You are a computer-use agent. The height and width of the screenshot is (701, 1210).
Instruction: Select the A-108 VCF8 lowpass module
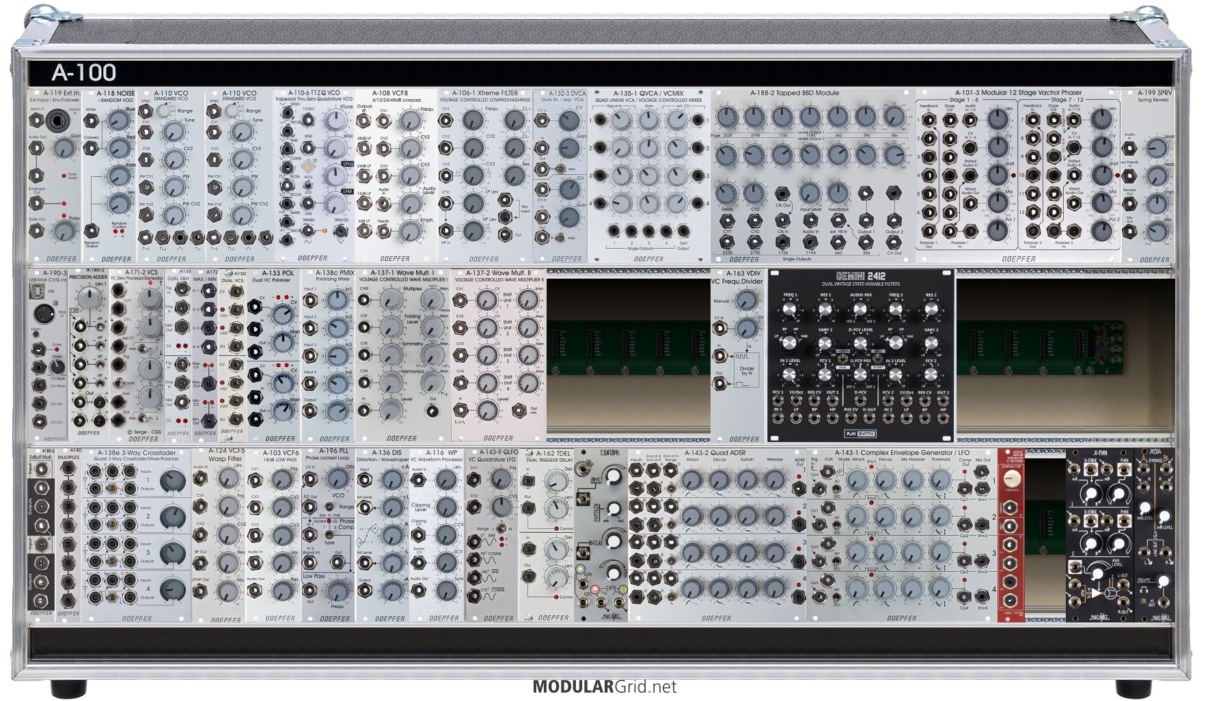coord(396,176)
